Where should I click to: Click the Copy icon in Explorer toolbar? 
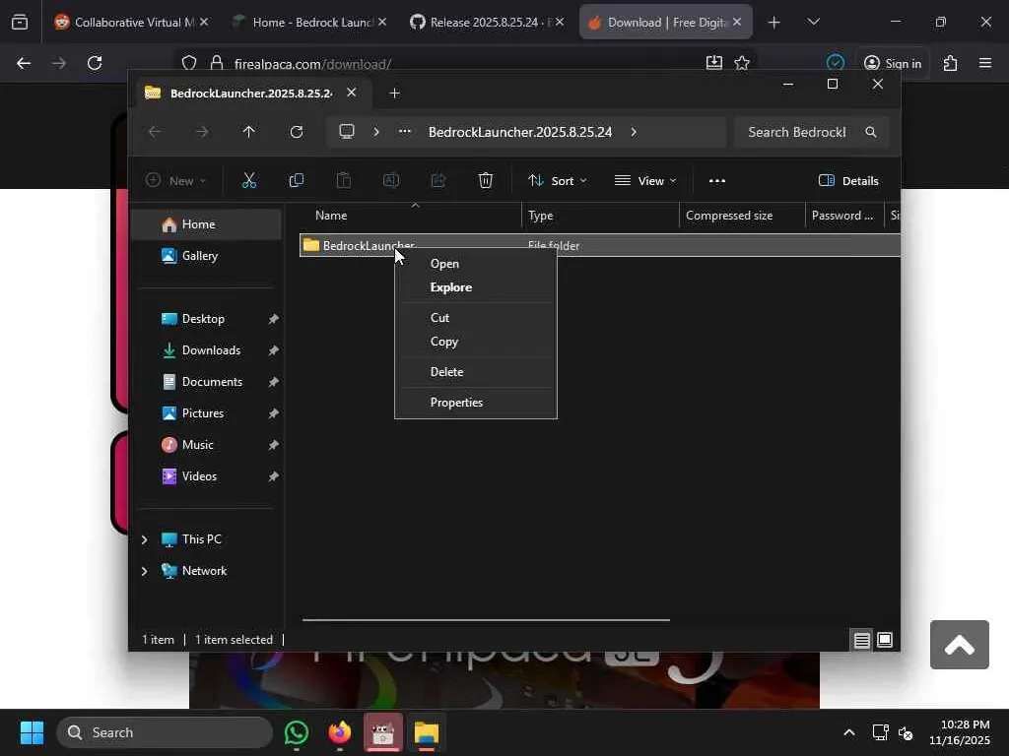pos(296,181)
